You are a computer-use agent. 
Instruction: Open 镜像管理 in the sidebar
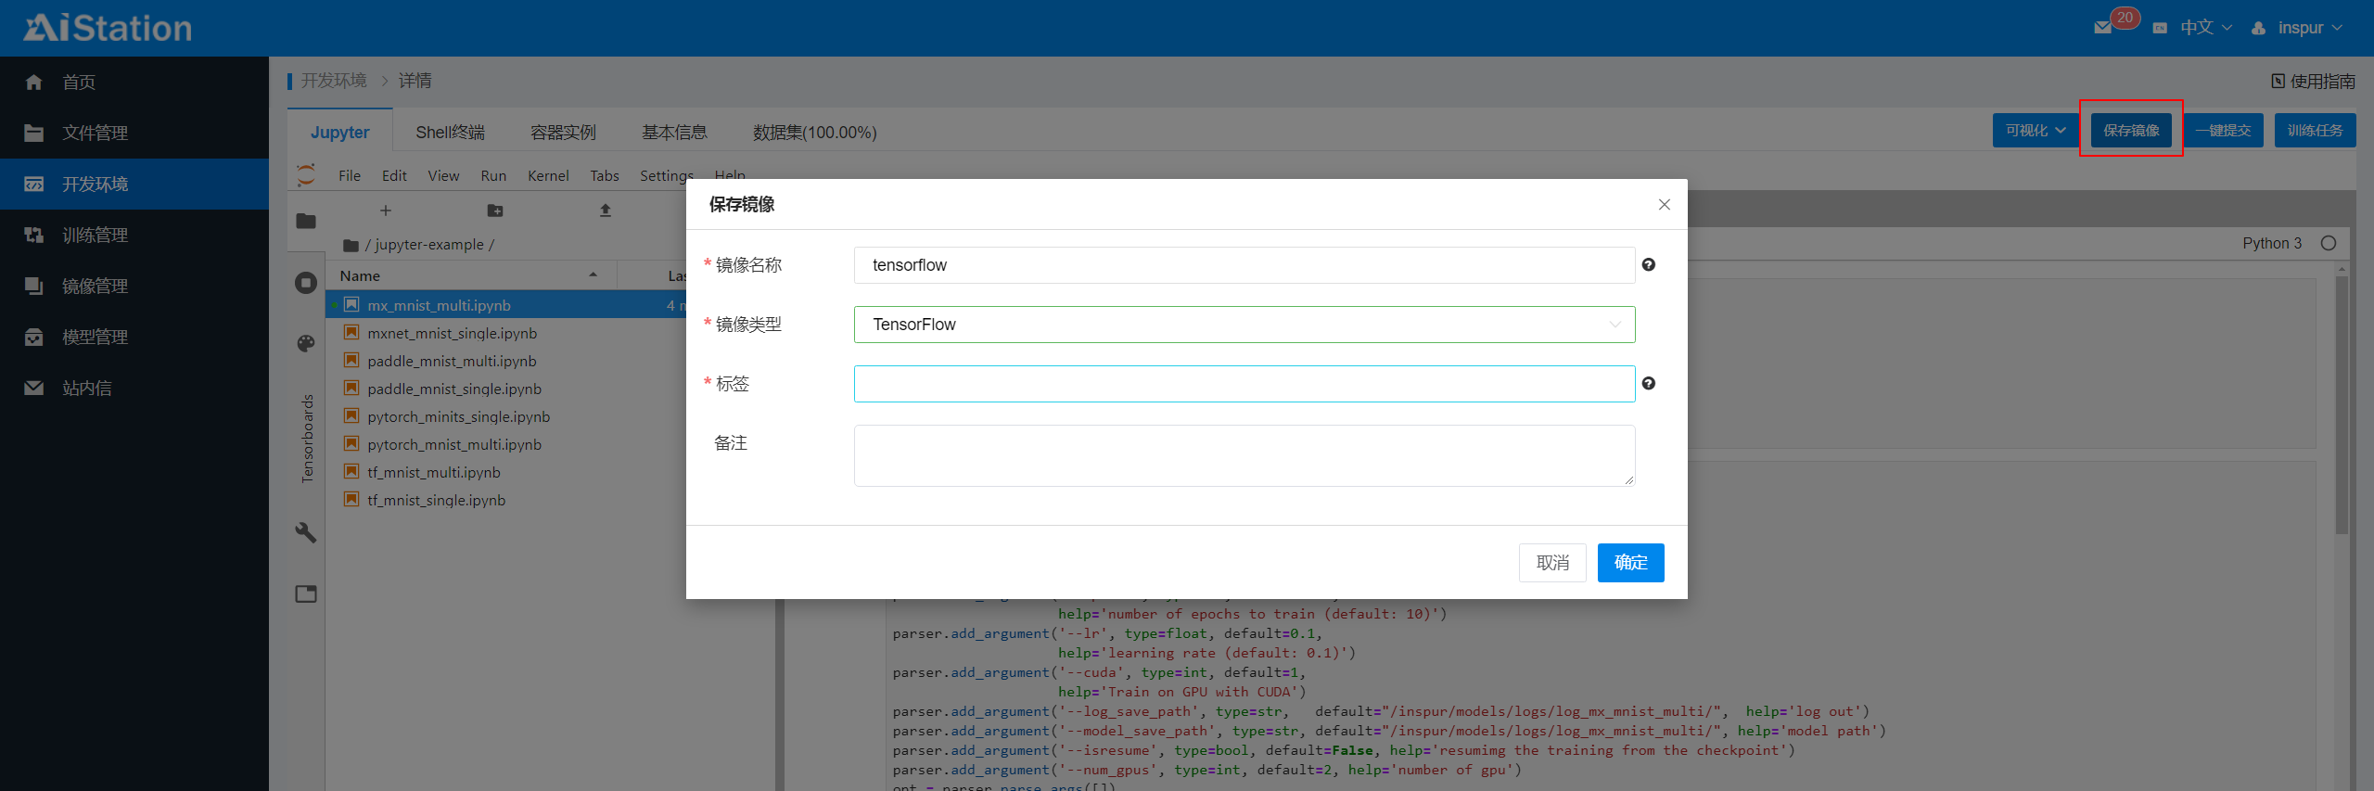click(x=95, y=287)
